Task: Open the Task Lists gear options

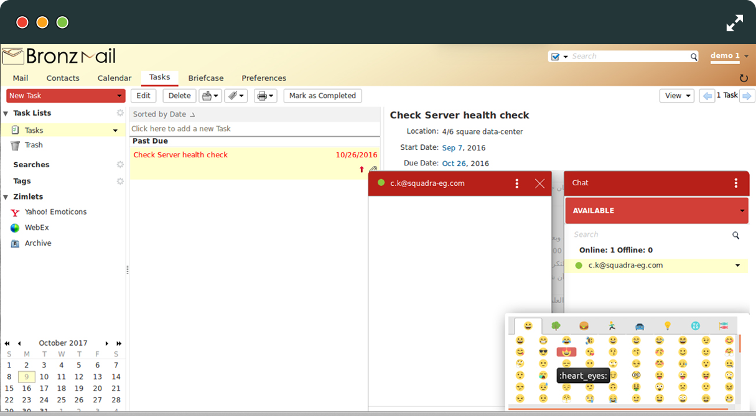Action: (x=120, y=113)
